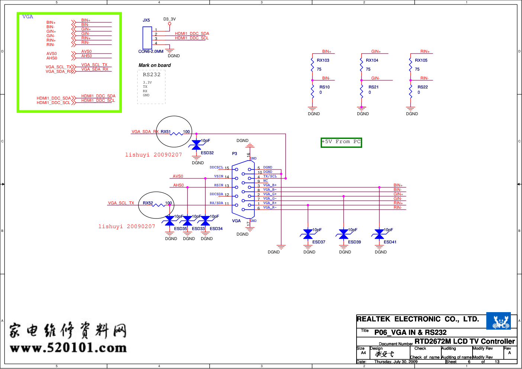Click the 'GIN+' label above RX104
Image resolution: width=522 pixels, height=369 pixels.
click(376, 52)
